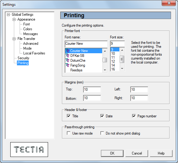
Task: Select DotumChe in the font list
Action: (84, 60)
